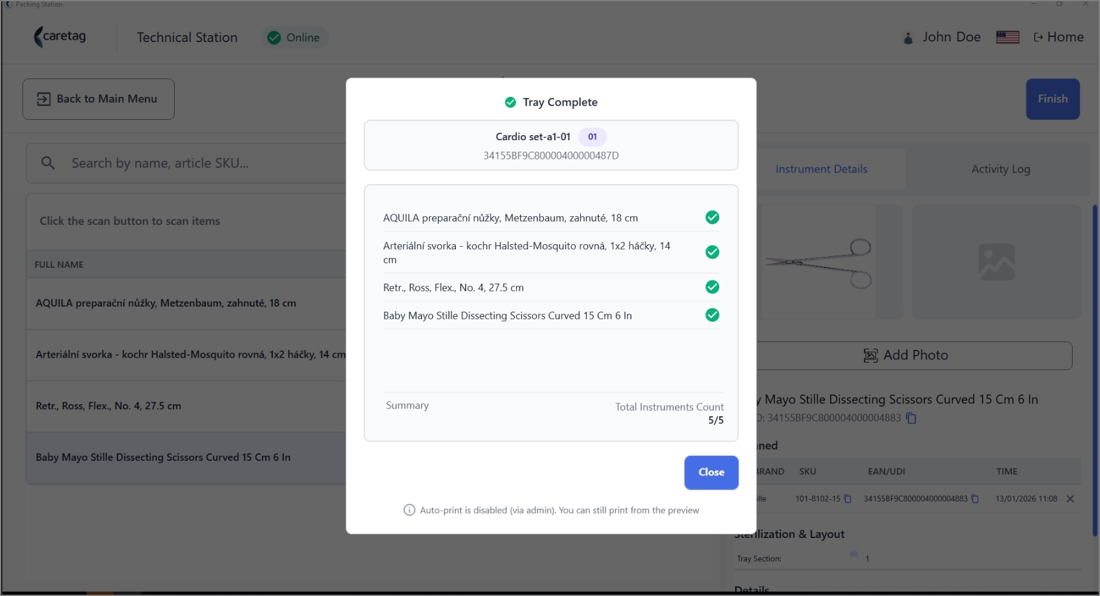Select the empty photo placeholder thumbnail

[996, 262]
